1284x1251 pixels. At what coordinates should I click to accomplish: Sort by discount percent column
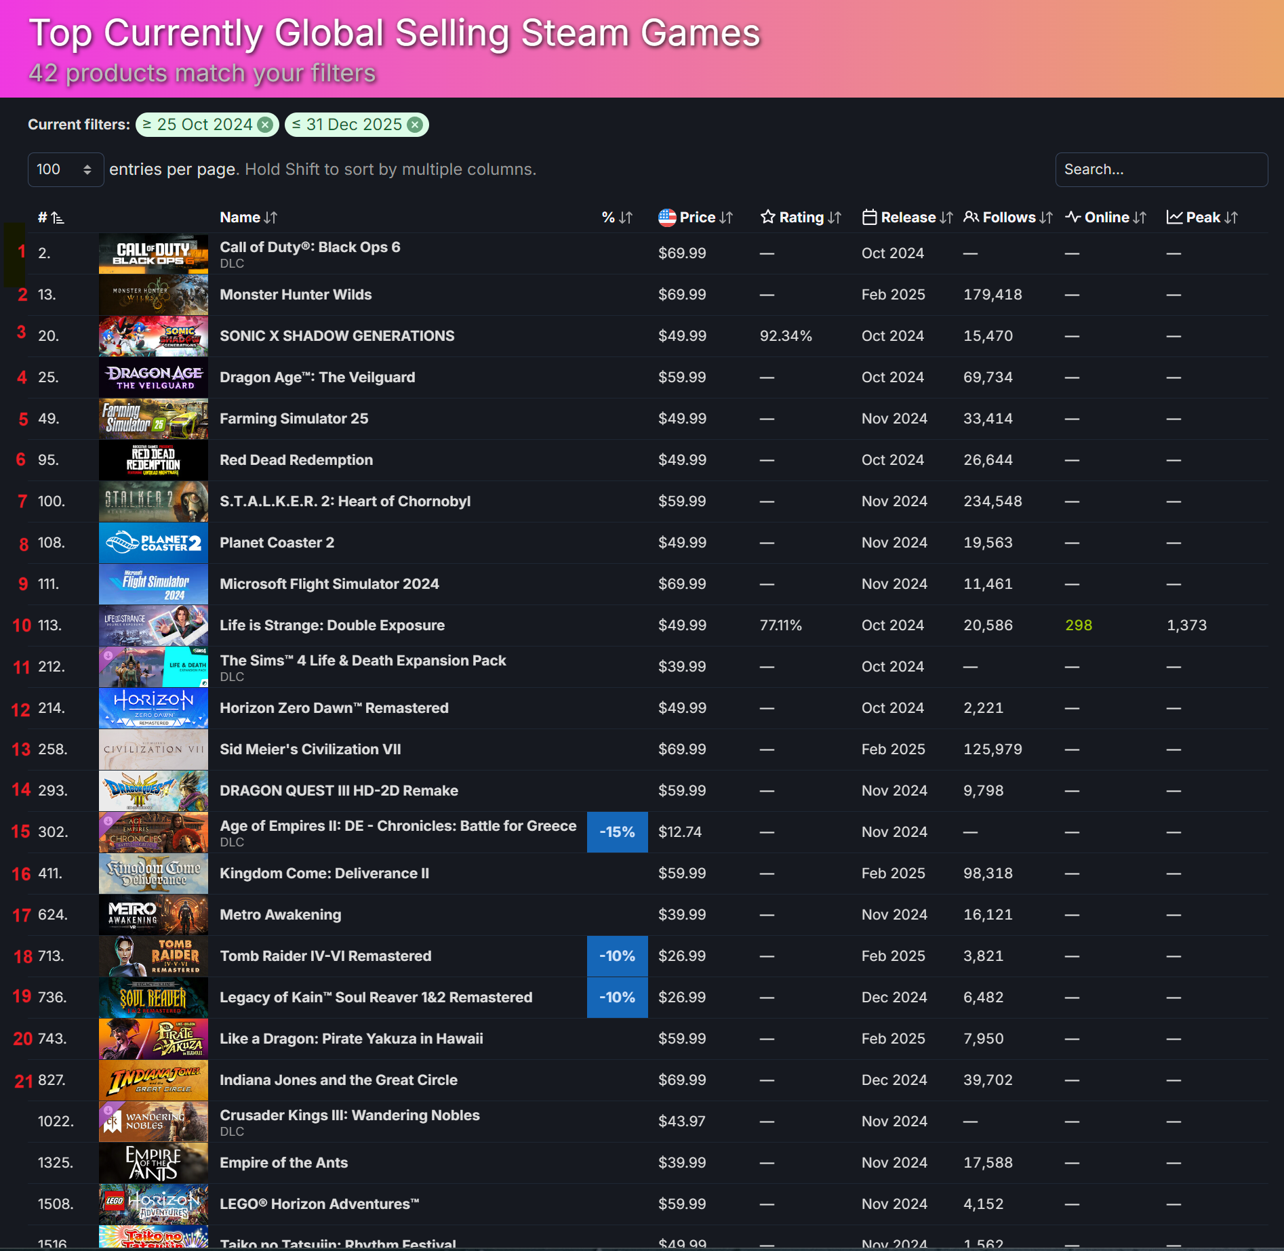pos(617,218)
